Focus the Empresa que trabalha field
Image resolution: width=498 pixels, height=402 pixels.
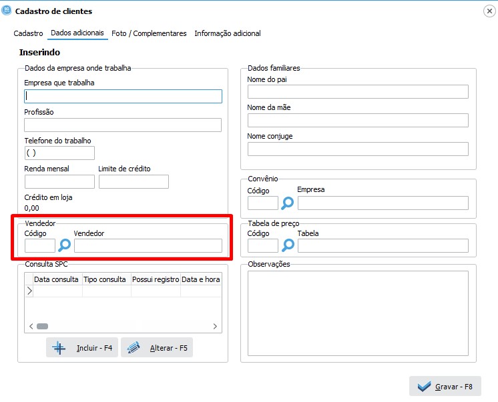pyautogui.click(x=123, y=97)
